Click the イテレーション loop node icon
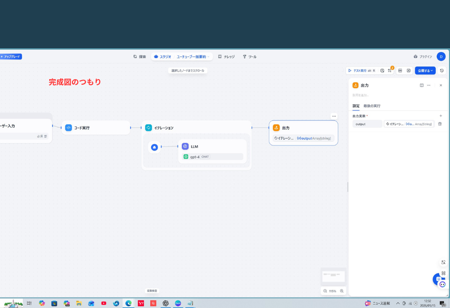This screenshot has width=450, height=308. click(x=148, y=127)
